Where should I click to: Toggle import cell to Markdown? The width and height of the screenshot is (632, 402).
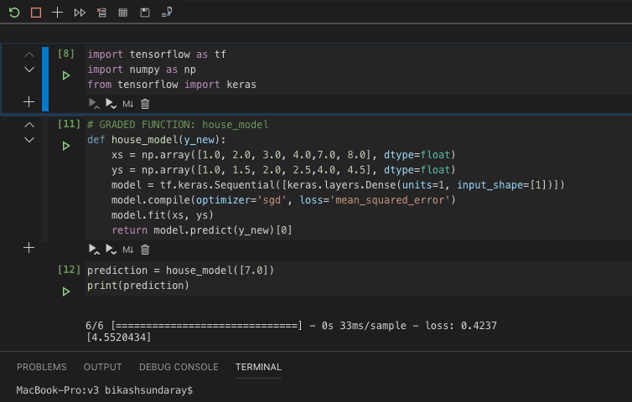[x=128, y=104]
